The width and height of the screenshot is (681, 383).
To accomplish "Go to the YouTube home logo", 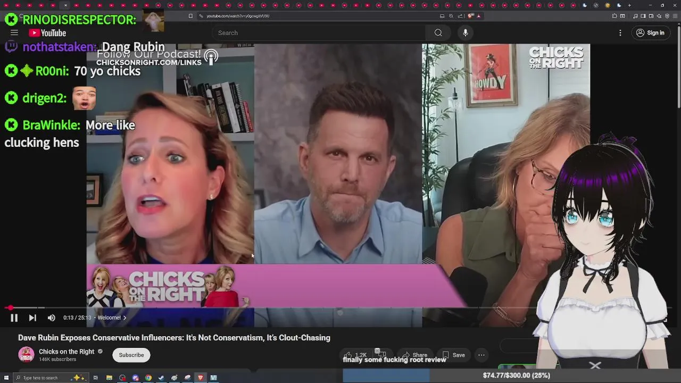I will (x=47, y=33).
